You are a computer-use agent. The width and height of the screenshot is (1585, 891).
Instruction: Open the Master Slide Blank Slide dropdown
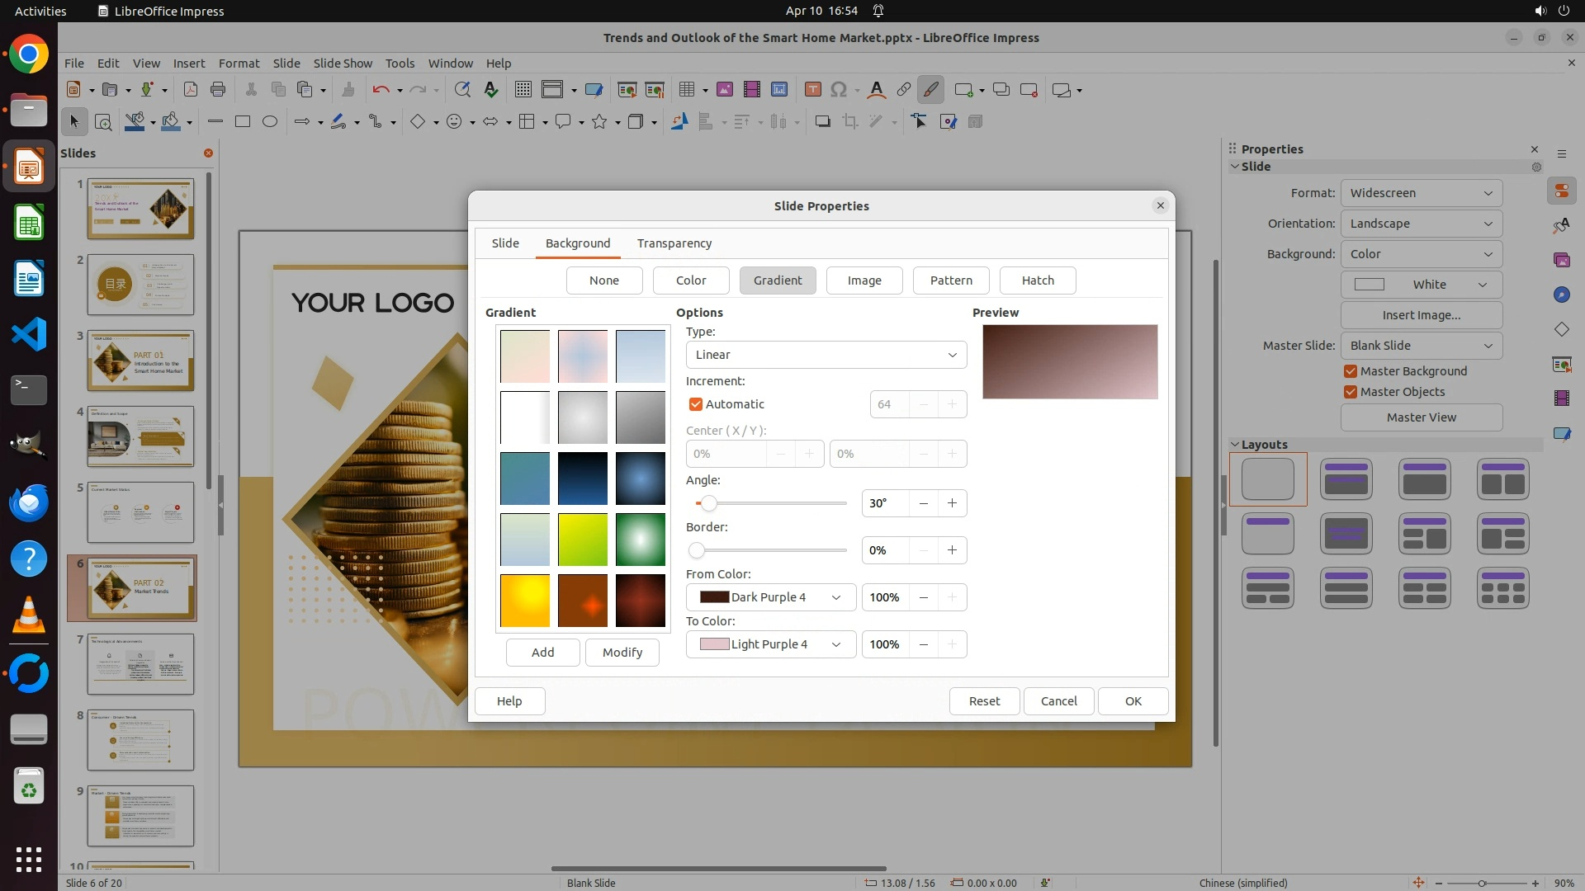(x=1421, y=346)
